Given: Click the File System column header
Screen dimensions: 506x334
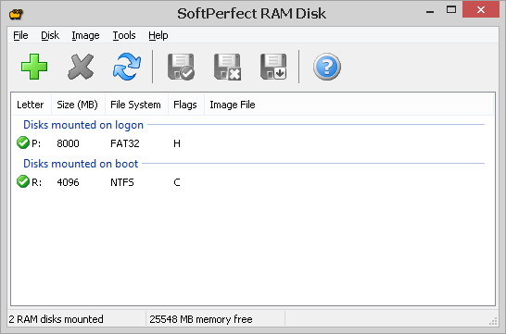Looking at the screenshot, I should (136, 105).
